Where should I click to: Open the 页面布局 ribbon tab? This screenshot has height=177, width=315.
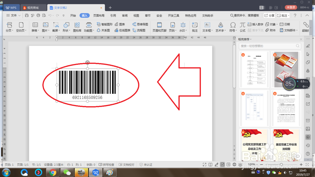click(99, 15)
